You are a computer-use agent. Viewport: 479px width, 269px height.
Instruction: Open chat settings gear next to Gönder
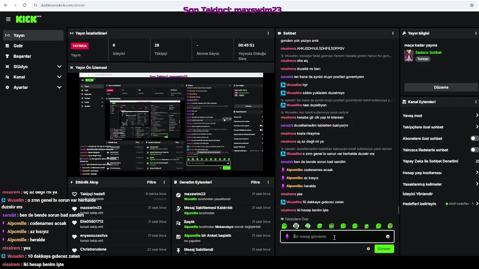(x=368, y=249)
